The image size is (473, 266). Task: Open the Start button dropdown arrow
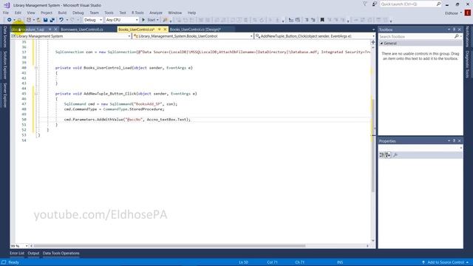click(157, 20)
